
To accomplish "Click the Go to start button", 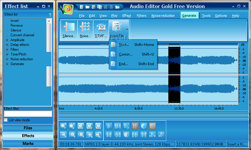I will [x=109, y=135].
